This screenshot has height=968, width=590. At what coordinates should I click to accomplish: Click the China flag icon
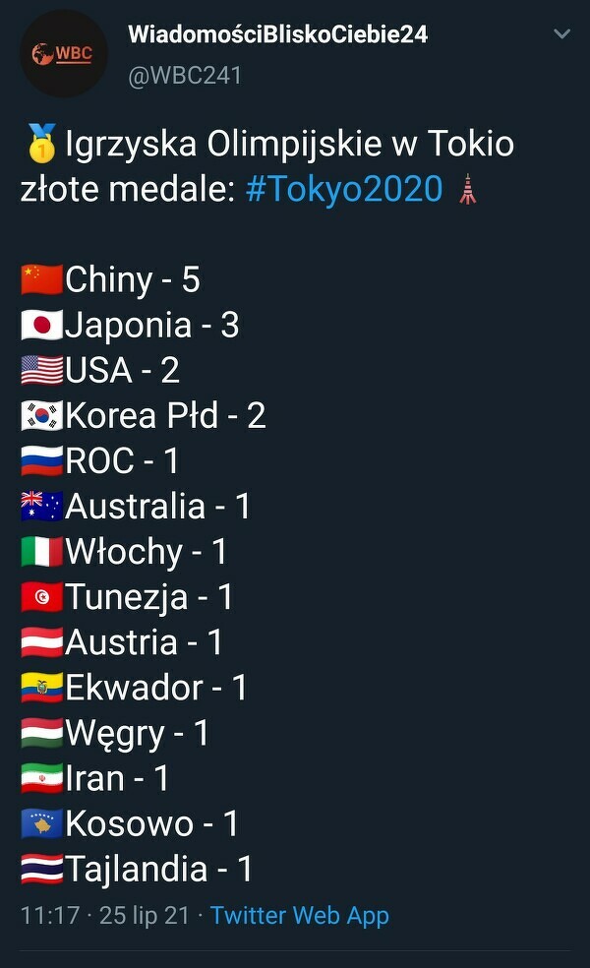[x=42, y=280]
